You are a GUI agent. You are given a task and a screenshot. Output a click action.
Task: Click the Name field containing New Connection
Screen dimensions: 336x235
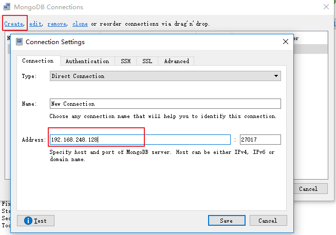(165, 104)
